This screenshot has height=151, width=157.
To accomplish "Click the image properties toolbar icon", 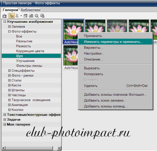I will [x=31, y=16].
